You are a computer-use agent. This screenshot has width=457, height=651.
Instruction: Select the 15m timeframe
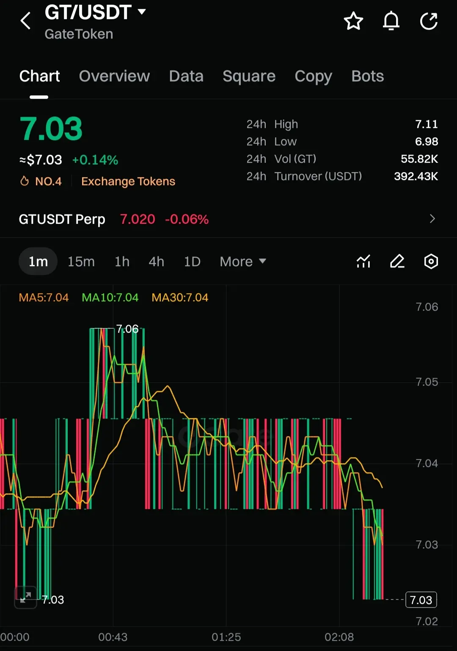click(x=81, y=262)
